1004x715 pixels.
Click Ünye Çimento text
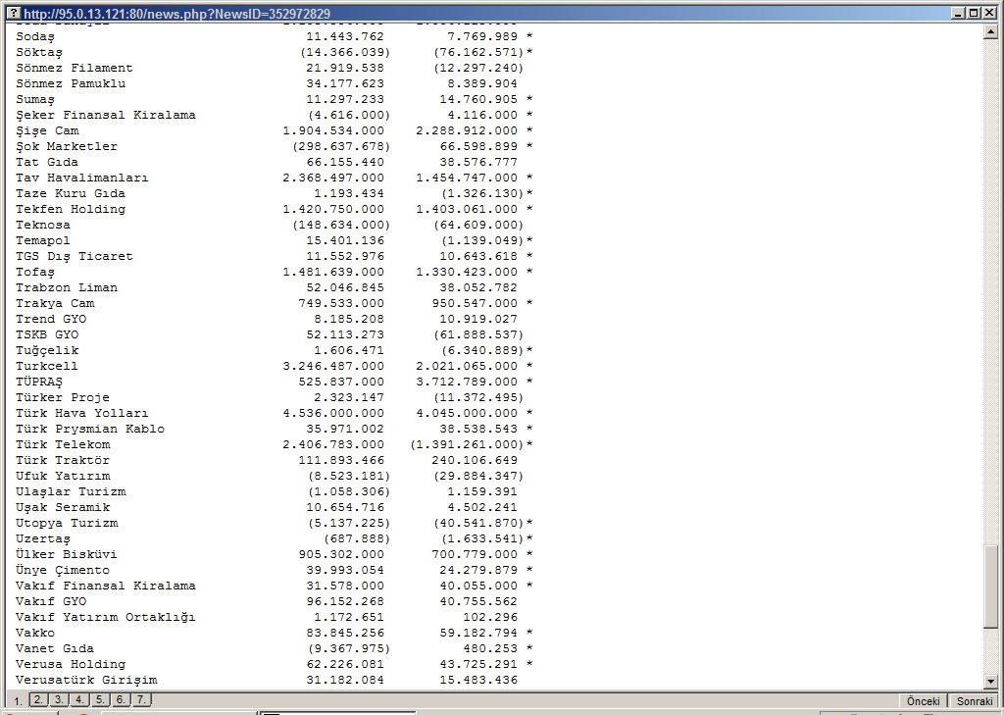point(63,570)
